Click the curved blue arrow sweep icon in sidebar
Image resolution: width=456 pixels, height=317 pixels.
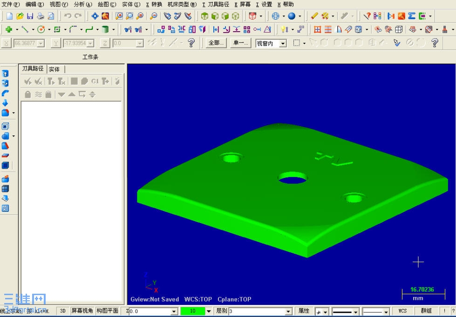(5, 93)
